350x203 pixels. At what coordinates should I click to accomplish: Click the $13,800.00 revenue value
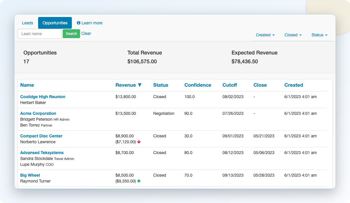(x=126, y=97)
